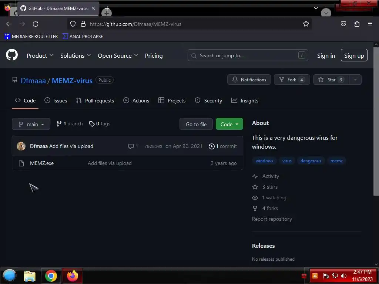
Task: Open the second bookmark in the toolbar
Action: (83, 37)
